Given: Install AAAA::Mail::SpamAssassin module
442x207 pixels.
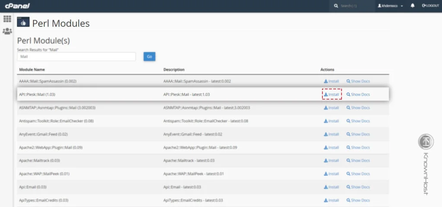Looking at the screenshot, I should pyautogui.click(x=331, y=81).
